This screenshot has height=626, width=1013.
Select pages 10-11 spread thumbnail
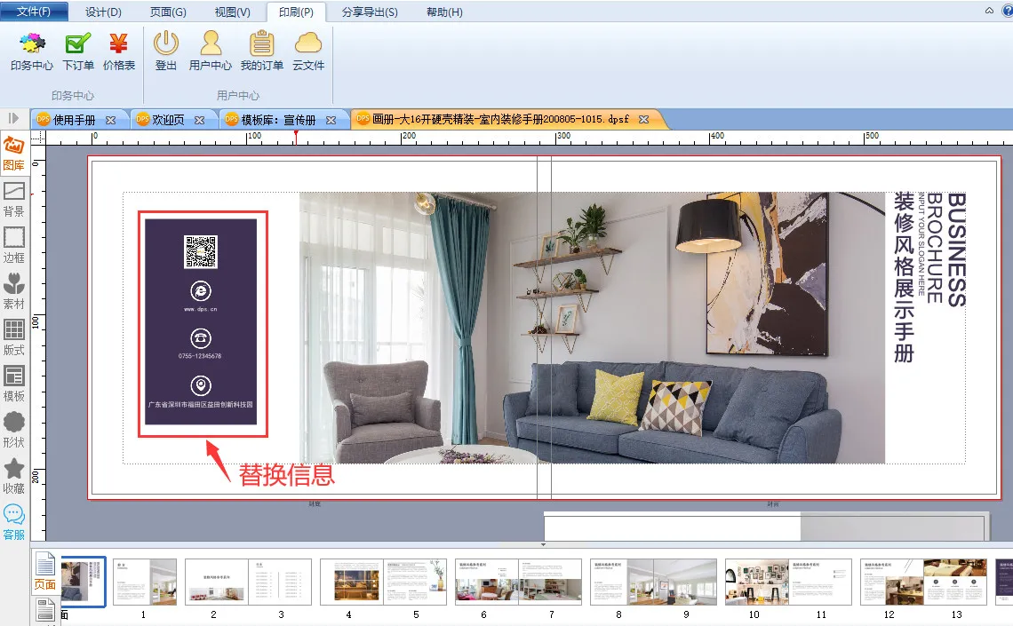click(x=788, y=582)
